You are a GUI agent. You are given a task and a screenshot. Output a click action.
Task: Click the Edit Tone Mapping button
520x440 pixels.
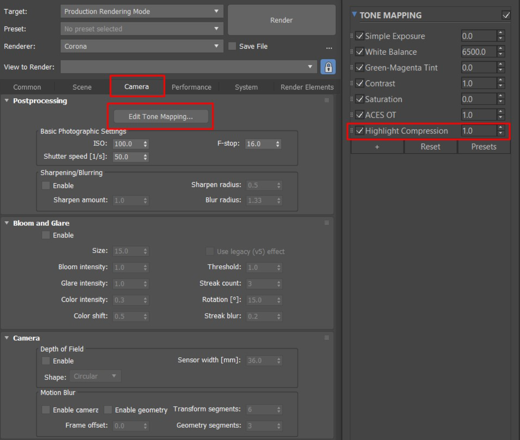click(x=161, y=116)
